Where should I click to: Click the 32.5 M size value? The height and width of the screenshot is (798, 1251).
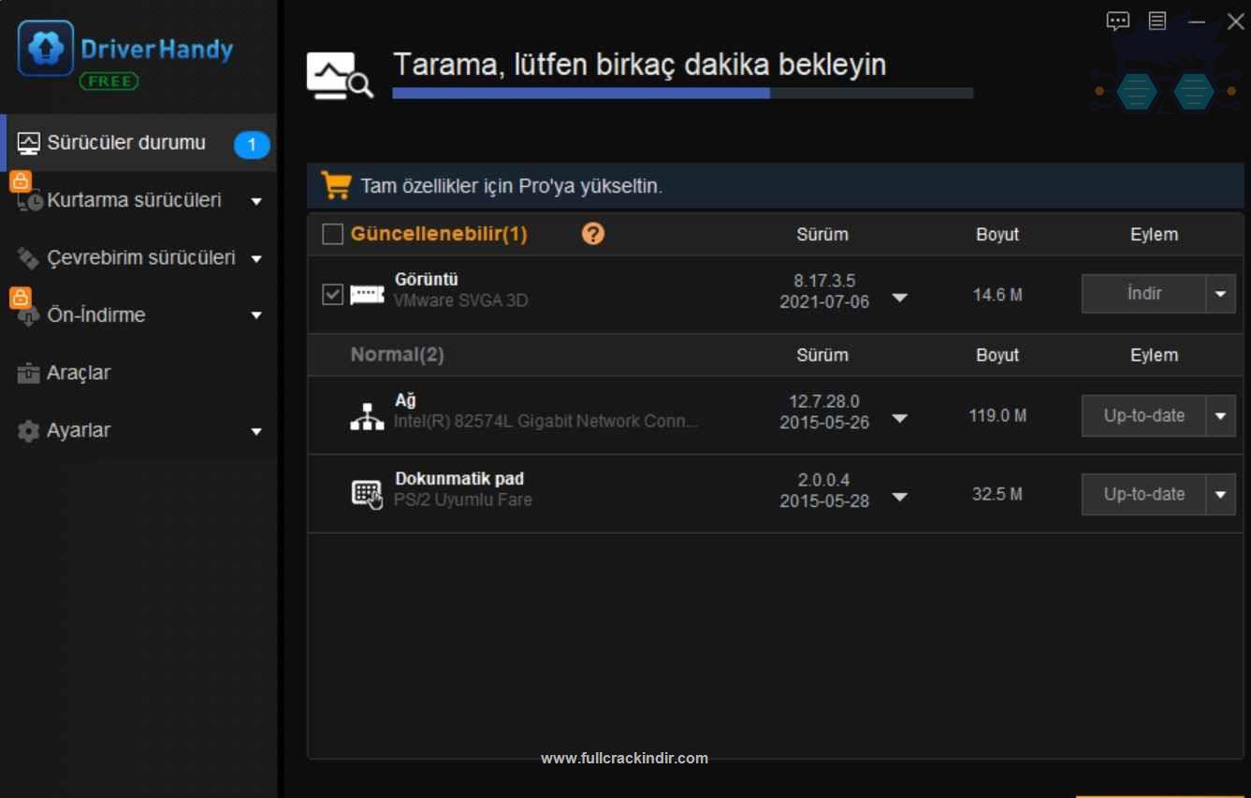tap(997, 494)
